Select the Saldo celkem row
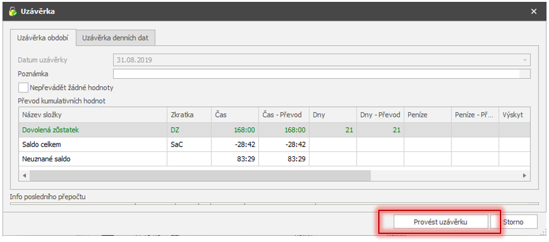The image size is (549, 242). 274,145
